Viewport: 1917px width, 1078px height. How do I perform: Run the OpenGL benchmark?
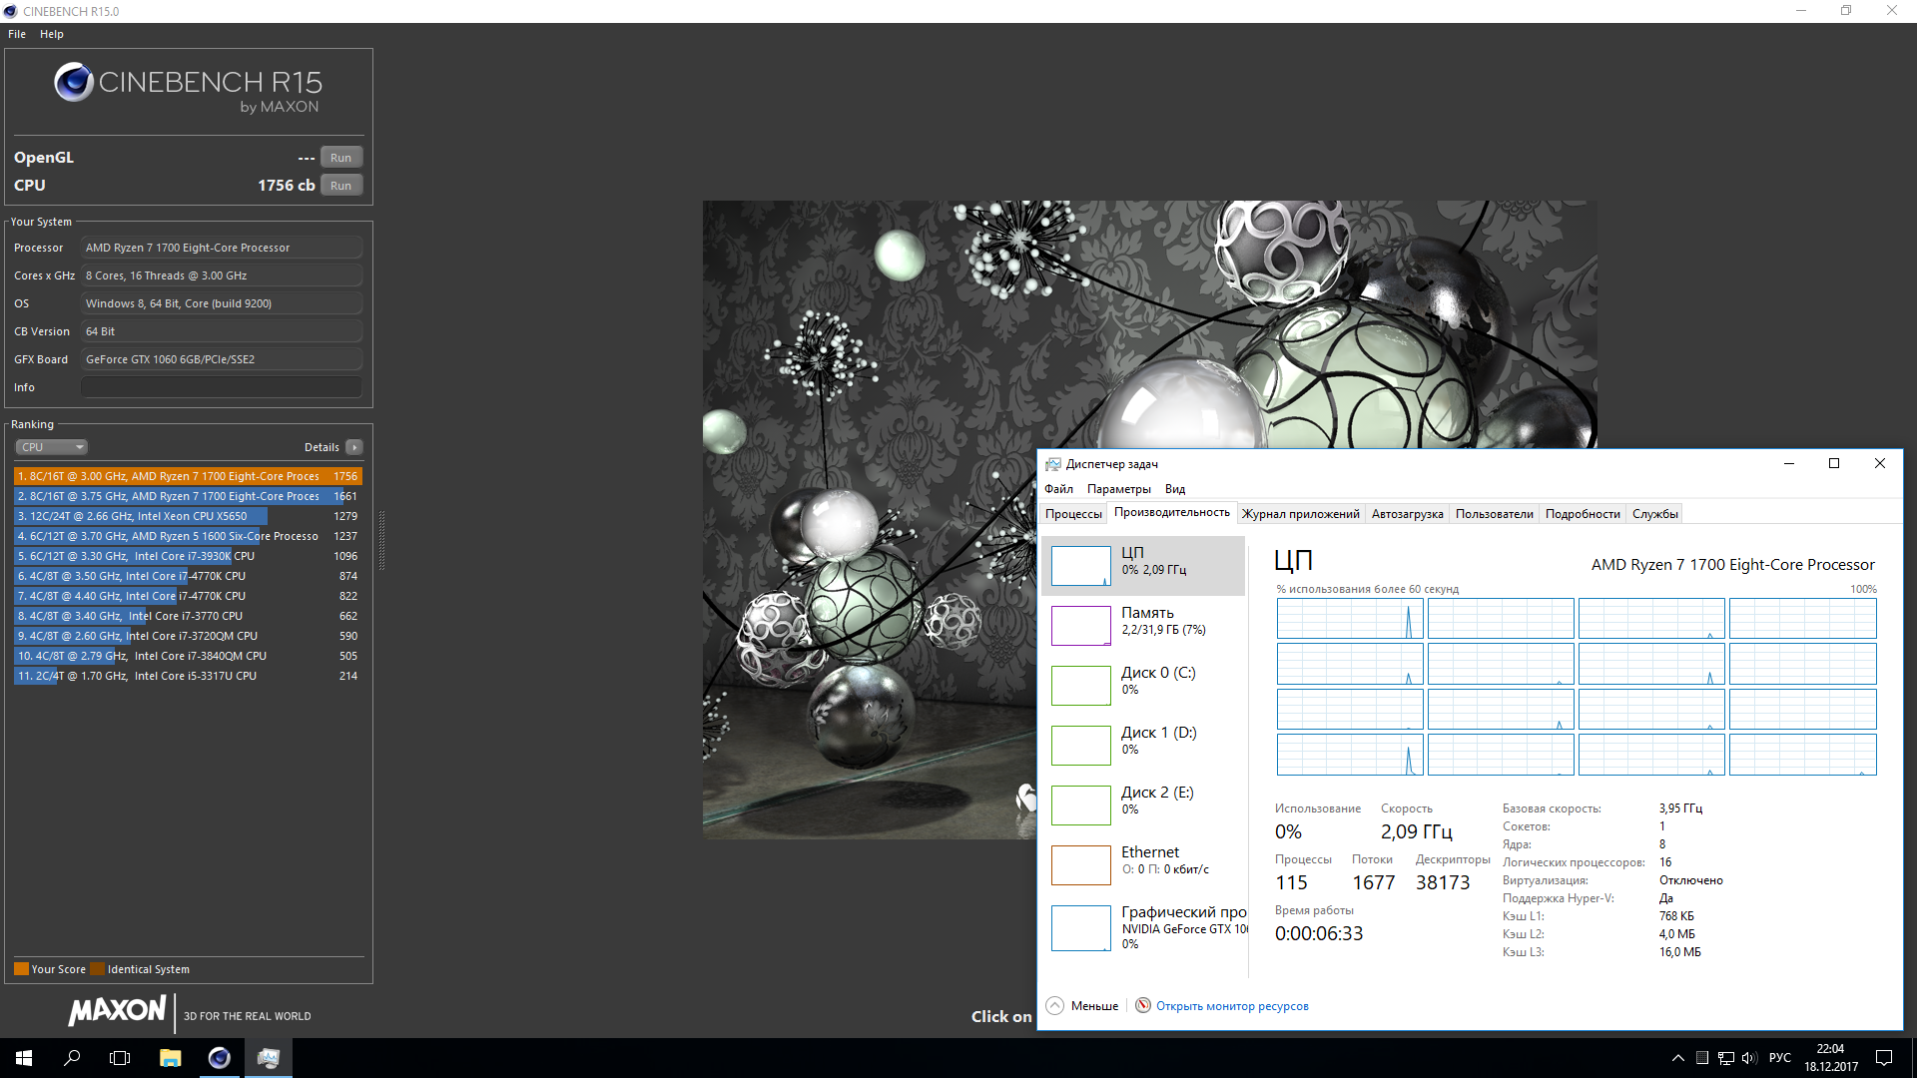pos(340,158)
